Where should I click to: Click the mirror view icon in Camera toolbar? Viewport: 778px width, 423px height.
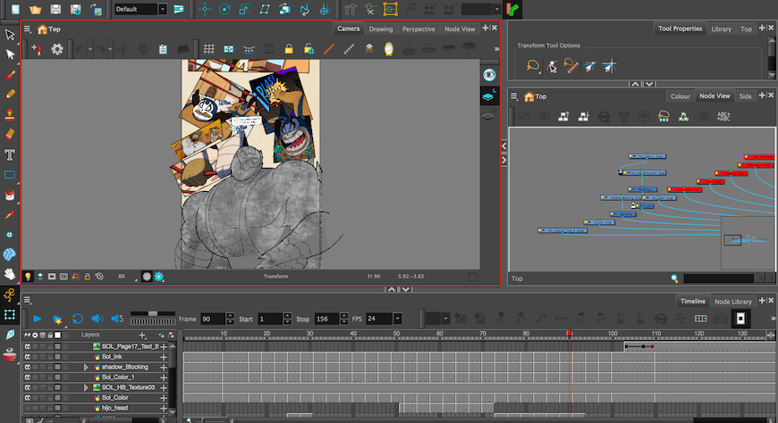(388, 48)
